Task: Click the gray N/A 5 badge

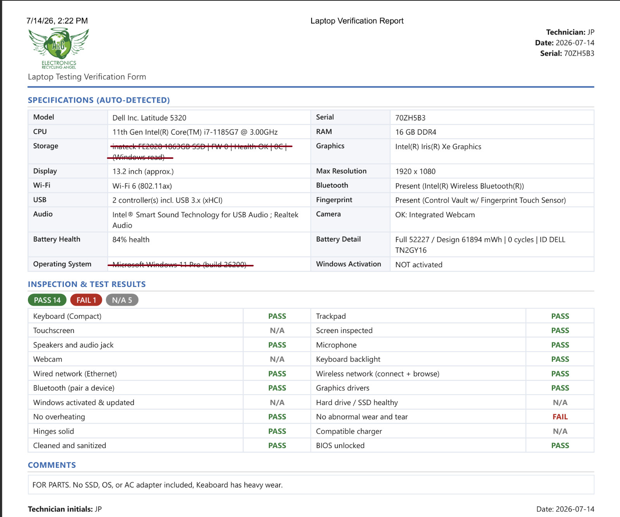Action: point(122,300)
